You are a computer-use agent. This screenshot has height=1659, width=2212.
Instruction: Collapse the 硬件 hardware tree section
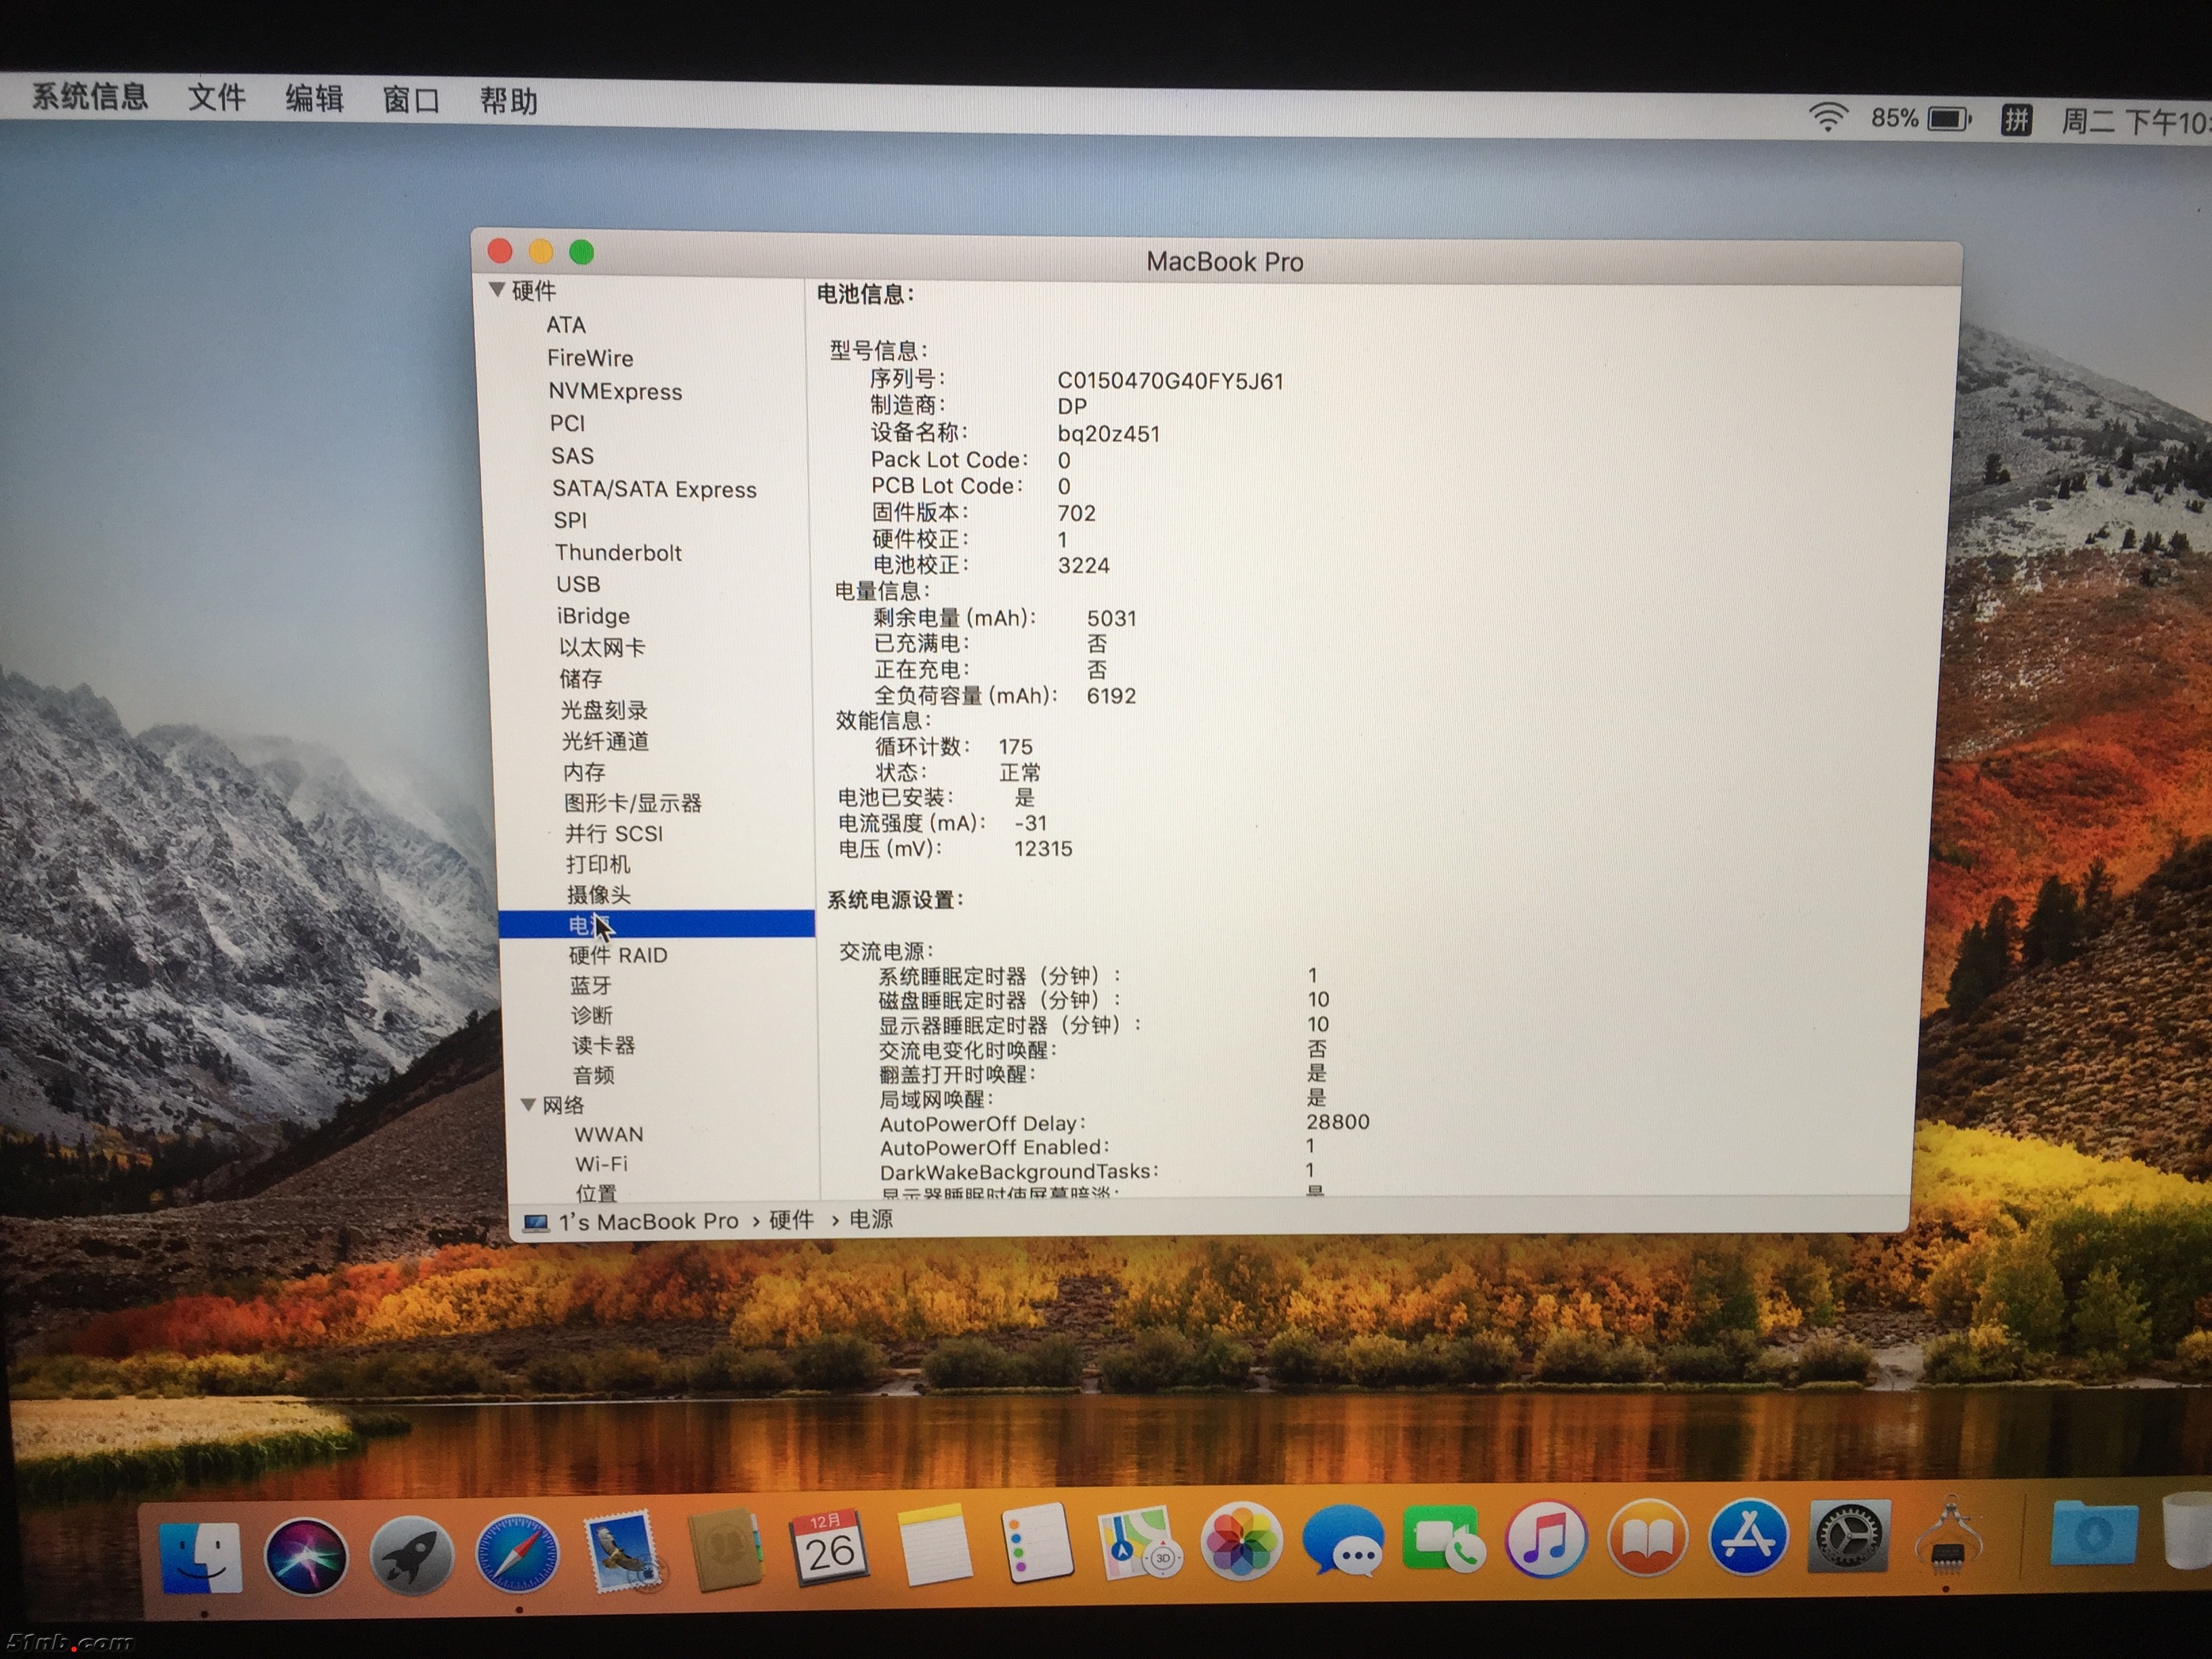click(497, 290)
